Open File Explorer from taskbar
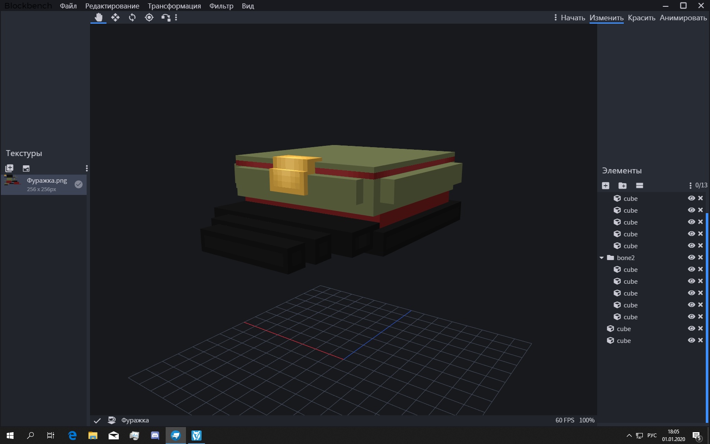This screenshot has width=710, height=444. (x=93, y=436)
